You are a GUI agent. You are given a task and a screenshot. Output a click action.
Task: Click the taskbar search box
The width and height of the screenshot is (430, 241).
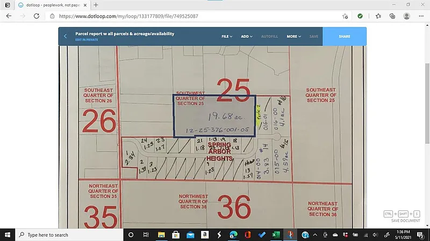coord(69,235)
